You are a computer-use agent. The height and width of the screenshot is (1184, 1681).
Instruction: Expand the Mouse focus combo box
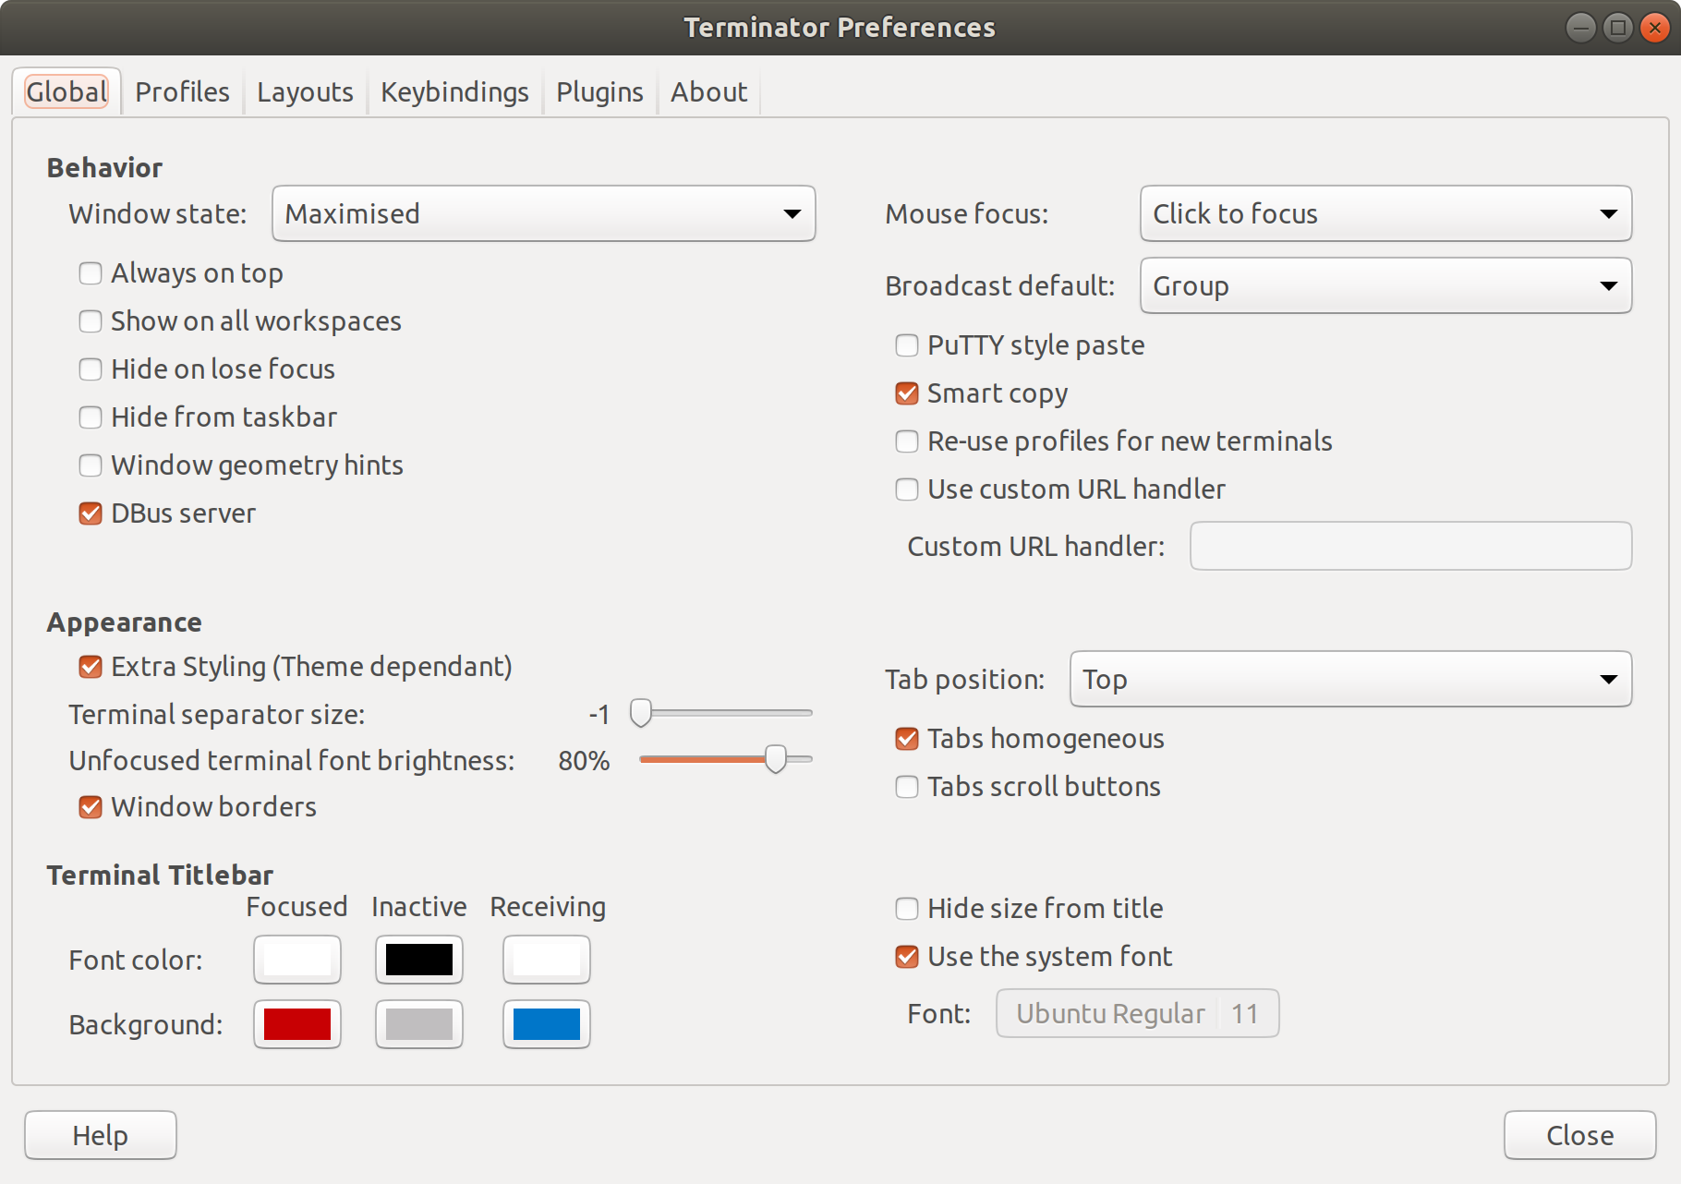[x=1385, y=213]
